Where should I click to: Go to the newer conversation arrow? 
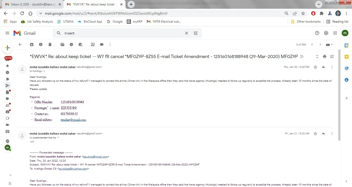(312, 44)
